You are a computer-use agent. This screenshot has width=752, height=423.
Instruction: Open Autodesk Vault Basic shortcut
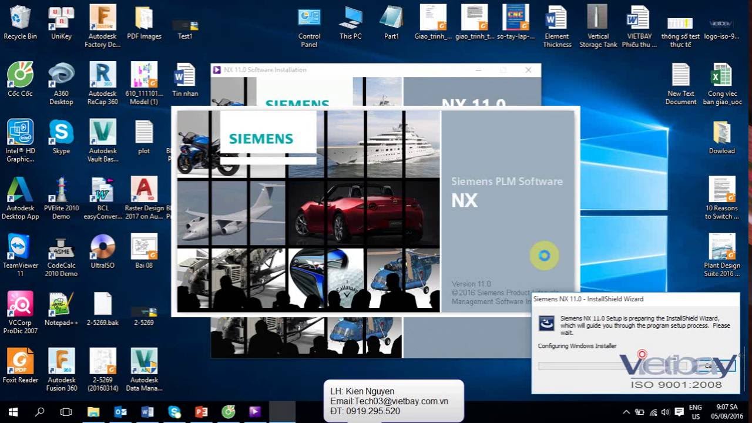coord(102,141)
